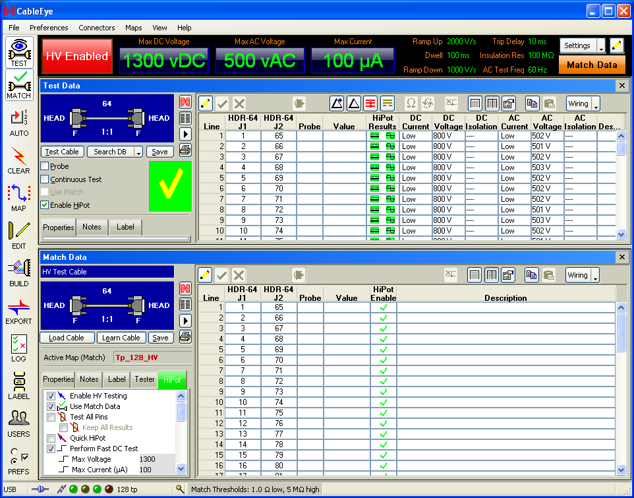Click the HiPot options list scroll-down arrow
The width and height of the screenshot is (634, 498).
coord(181,469)
